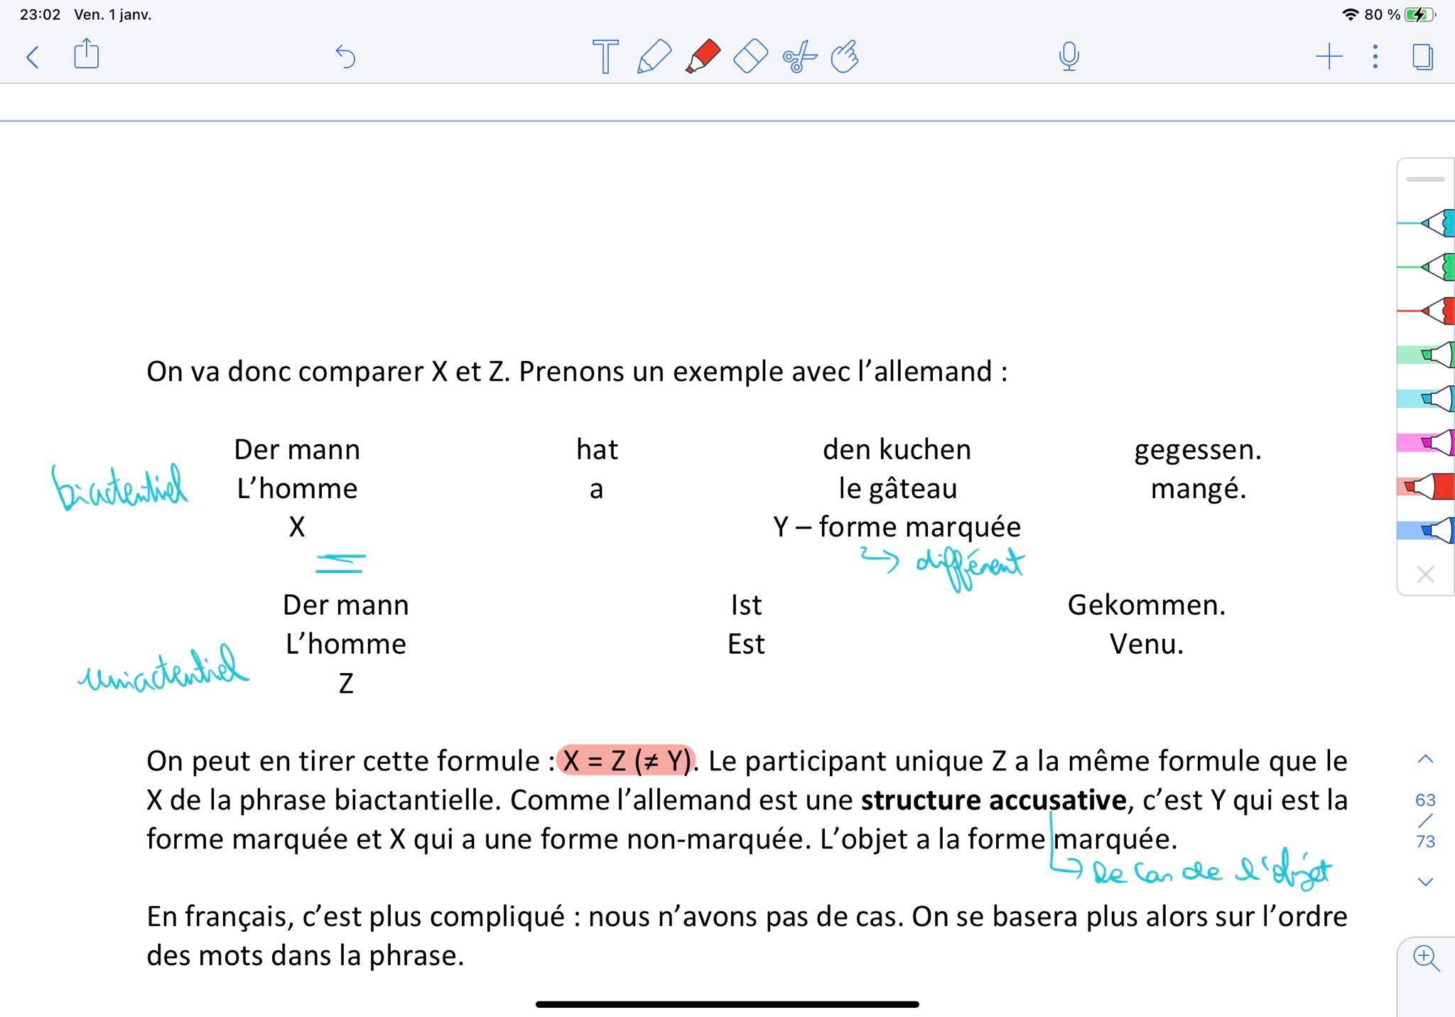Select the finger touch tool
Image resolution: width=1455 pixels, height=1017 pixels.
[x=845, y=57]
